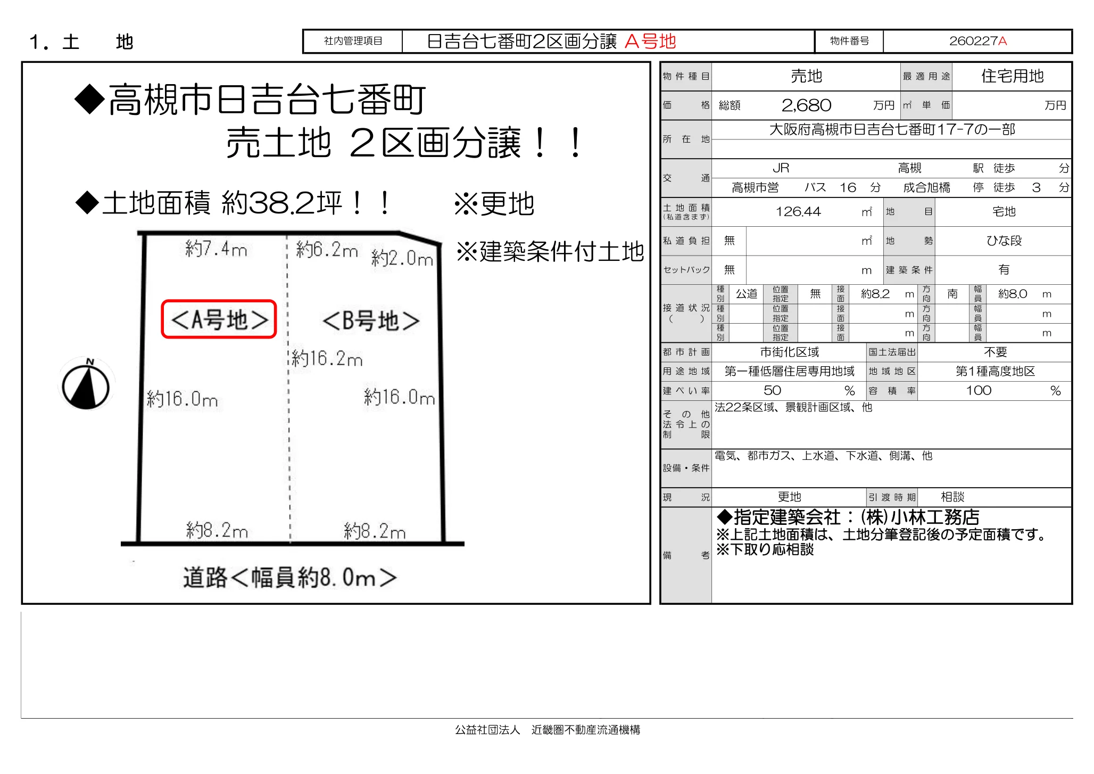Click the 社内管理項目 header cell
The width and height of the screenshot is (1094, 774).
(353, 41)
